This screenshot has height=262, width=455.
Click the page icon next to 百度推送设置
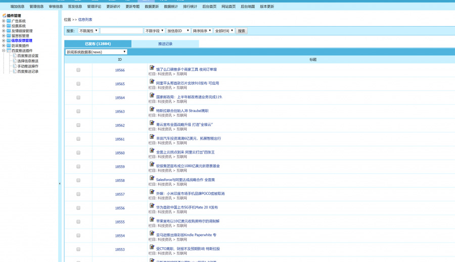[15, 56]
